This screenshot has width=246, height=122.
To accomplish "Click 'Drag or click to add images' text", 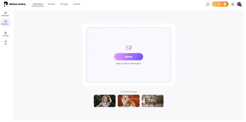I will point(129,64).
